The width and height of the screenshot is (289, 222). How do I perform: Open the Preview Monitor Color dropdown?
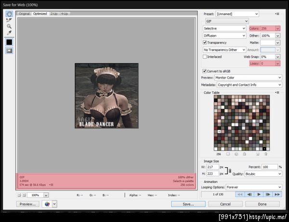[248, 78]
